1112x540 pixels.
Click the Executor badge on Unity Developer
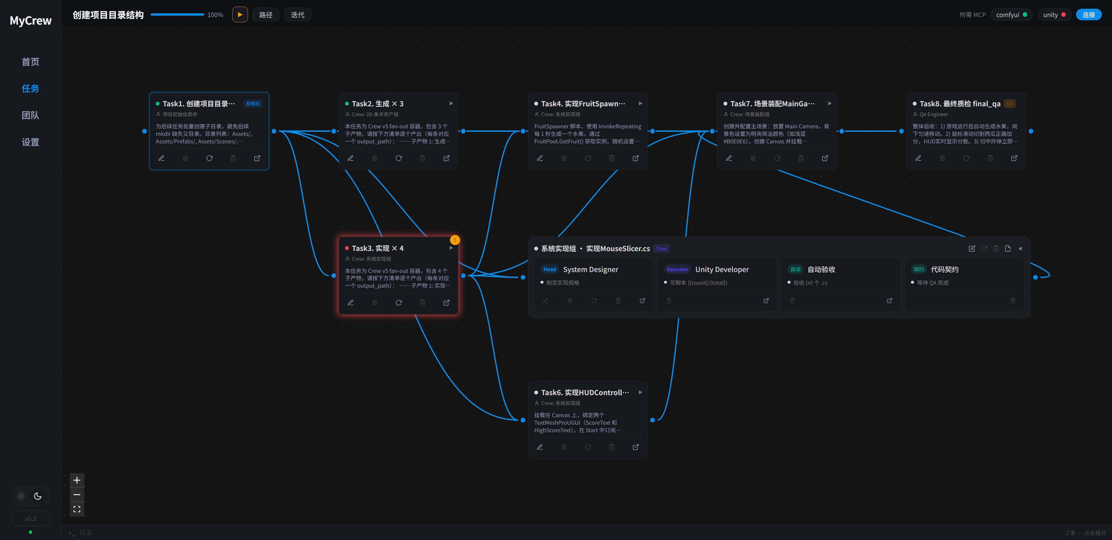(x=678, y=269)
